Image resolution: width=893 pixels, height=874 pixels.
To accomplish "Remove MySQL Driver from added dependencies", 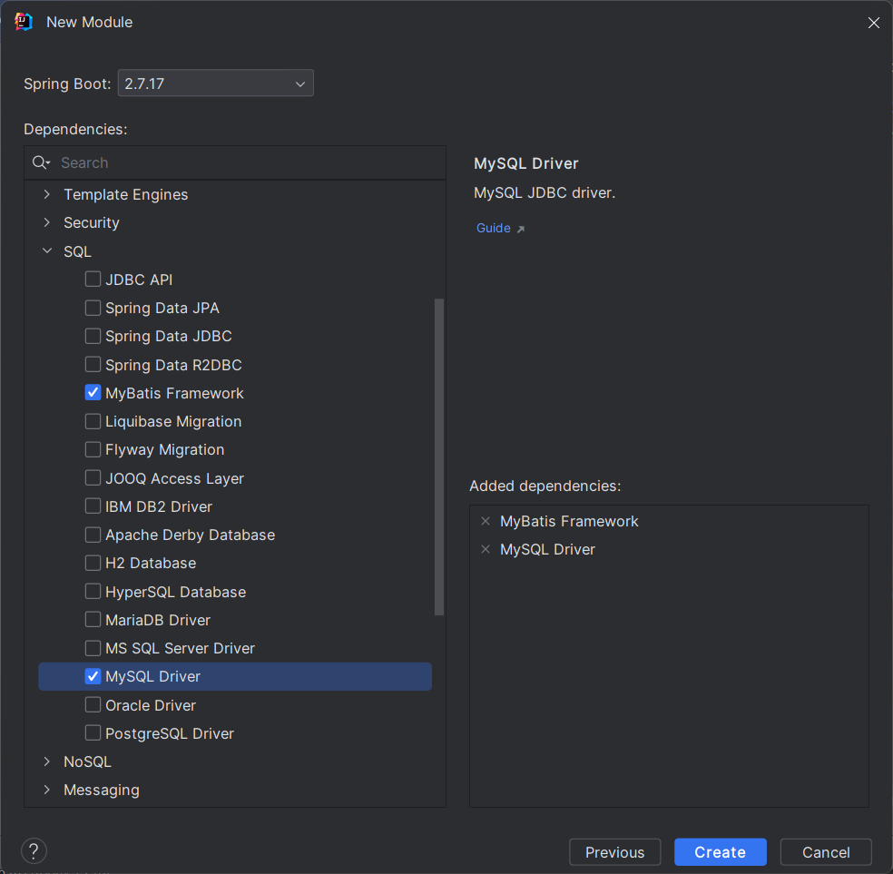I will 486,549.
